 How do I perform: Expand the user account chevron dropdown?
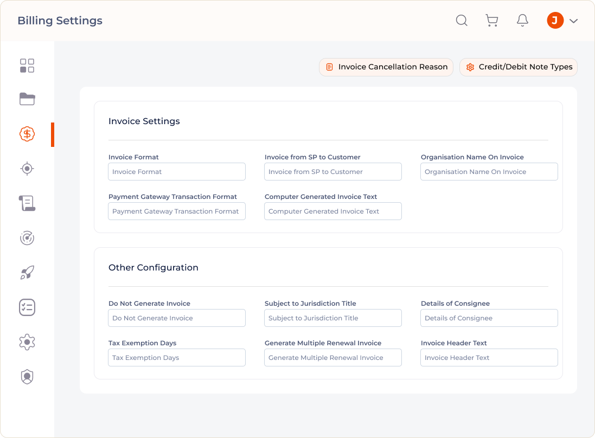click(573, 21)
